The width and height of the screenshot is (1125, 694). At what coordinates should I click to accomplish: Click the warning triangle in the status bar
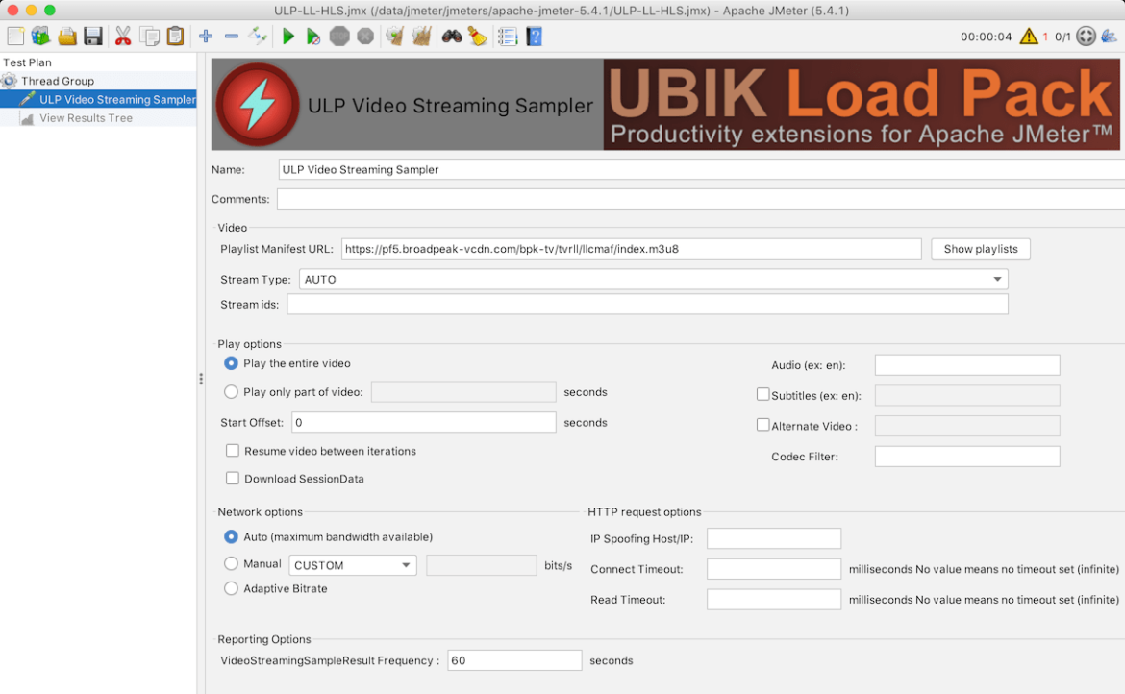point(1027,35)
